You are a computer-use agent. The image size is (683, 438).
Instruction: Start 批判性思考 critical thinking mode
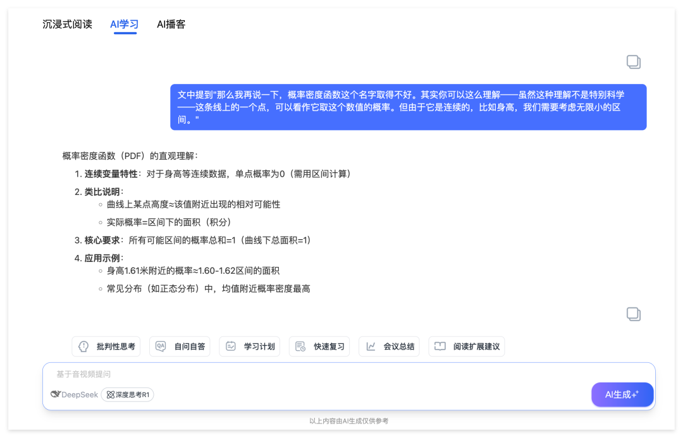point(106,346)
